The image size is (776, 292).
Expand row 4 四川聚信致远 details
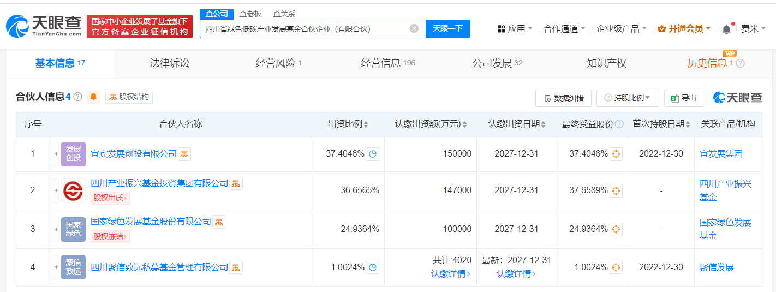pyautogui.click(x=56, y=267)
